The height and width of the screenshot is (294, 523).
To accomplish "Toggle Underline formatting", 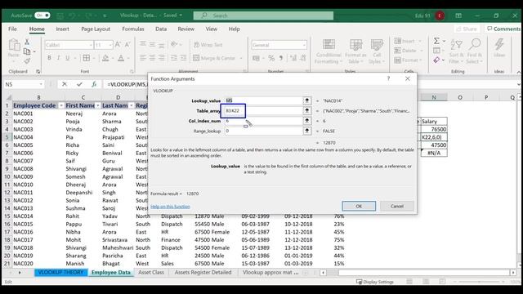I will tap(67, 58).
